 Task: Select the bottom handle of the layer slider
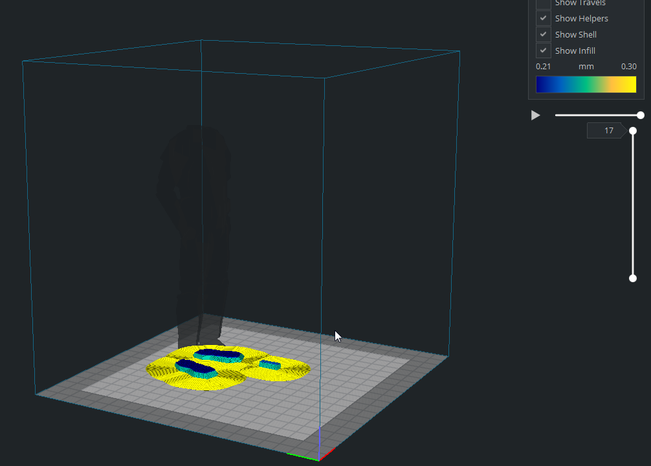point(632,278)
